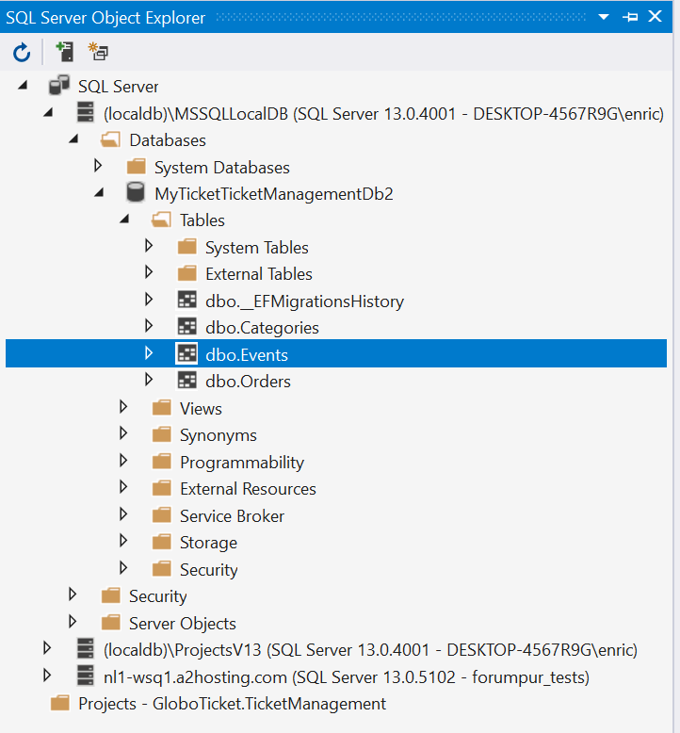Expand the Synonyms folder
Screen dimensions: 680x733
123,433
